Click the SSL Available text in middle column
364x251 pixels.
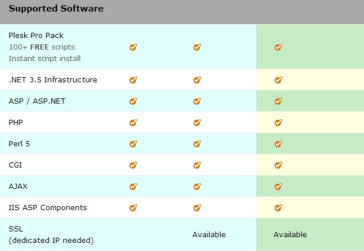click(x=209, y=234)
